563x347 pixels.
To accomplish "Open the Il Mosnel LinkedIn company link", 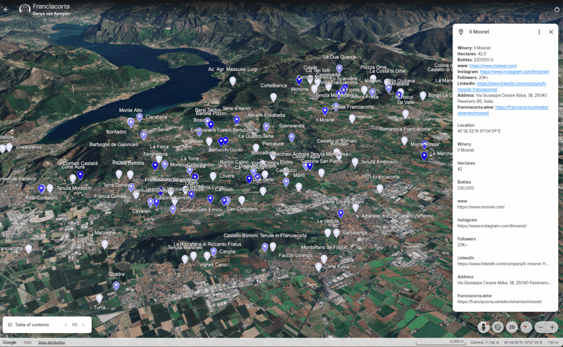I will [502, 86].
